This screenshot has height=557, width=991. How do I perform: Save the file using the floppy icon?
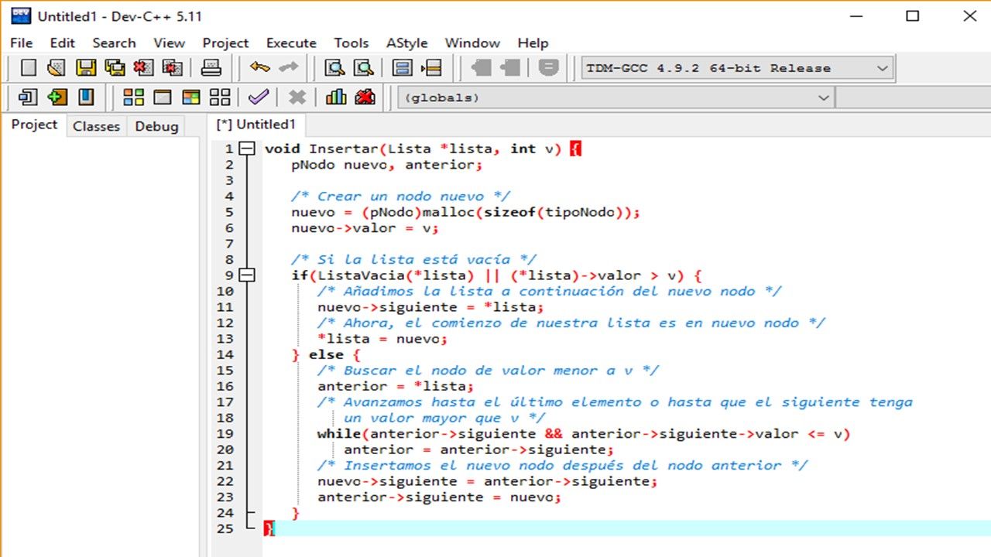[85, 68]
